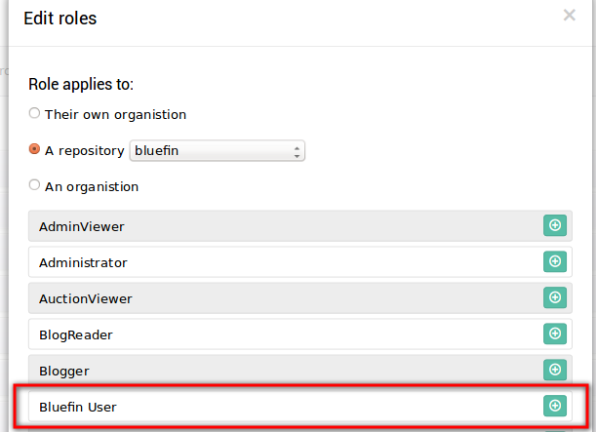Click 'Their own organistion' label text

click(x=115, y=115)
